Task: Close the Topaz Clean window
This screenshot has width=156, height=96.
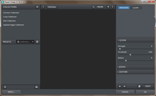Action: (x=151, y=2)
